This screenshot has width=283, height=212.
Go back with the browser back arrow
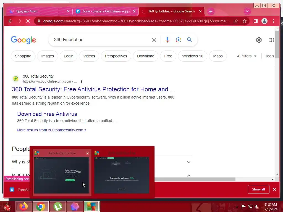tap(10, 21)
